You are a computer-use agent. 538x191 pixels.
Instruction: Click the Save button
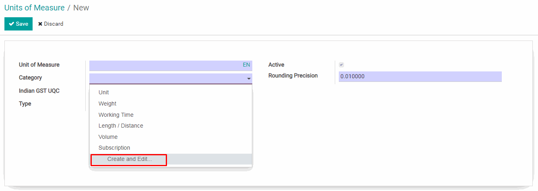click(x=19, y=24)
